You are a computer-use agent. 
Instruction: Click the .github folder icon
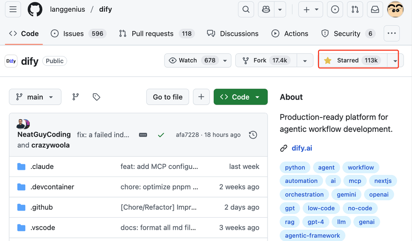[x=21, y=207]
